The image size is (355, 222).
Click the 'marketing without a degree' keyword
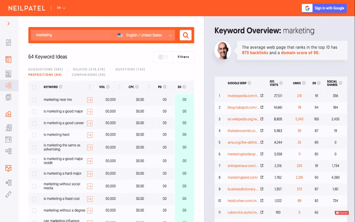click(x=64, y=211)
